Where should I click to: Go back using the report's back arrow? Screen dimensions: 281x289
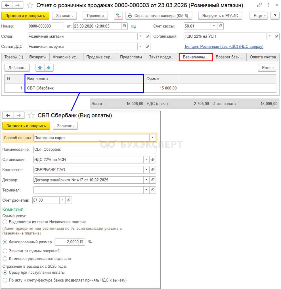pyautogui.click(x=7, y=5)
